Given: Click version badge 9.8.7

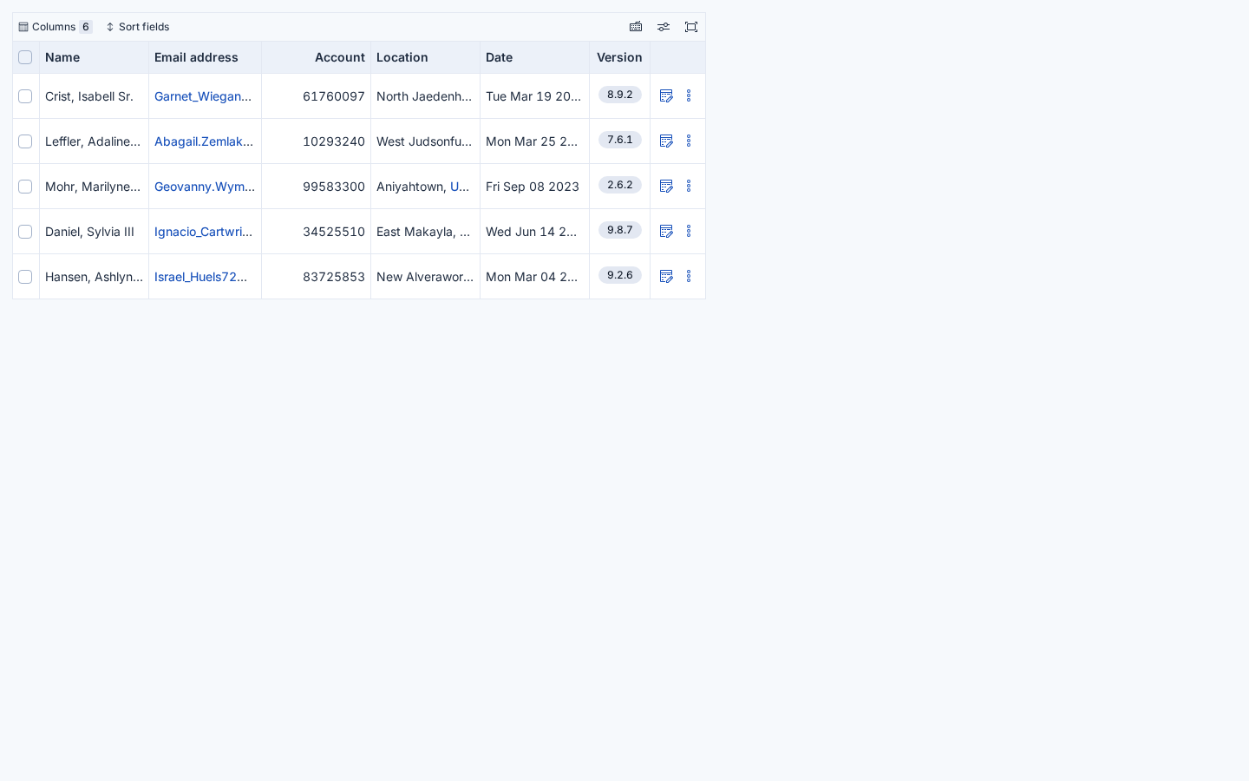Looking at the screenshot, I should pos(620,230).
